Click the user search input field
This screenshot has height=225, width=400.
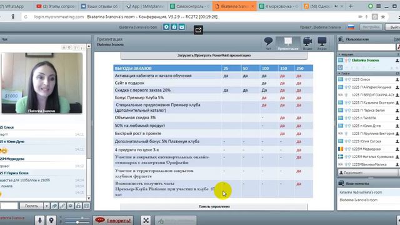[x=366, y=47]
